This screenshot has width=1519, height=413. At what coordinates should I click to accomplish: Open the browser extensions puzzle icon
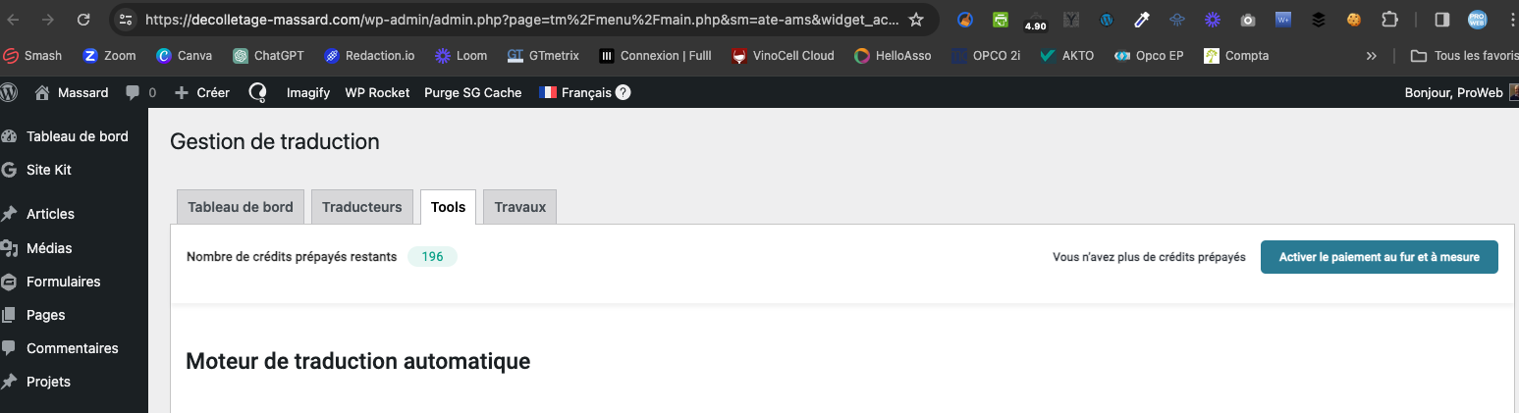[1389, 19]
